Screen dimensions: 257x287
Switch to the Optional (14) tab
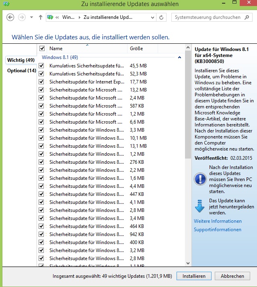(x=21, y=71)
